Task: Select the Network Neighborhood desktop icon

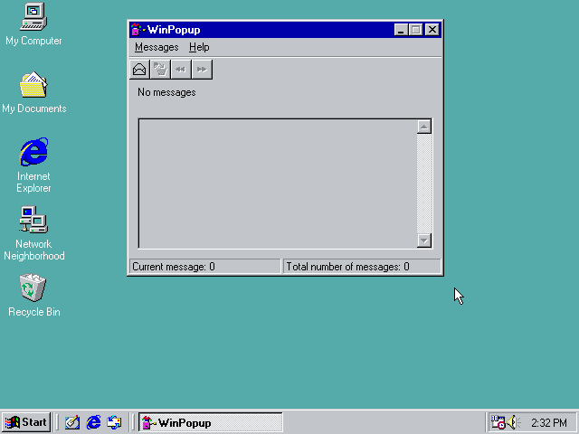Action: 33,233
